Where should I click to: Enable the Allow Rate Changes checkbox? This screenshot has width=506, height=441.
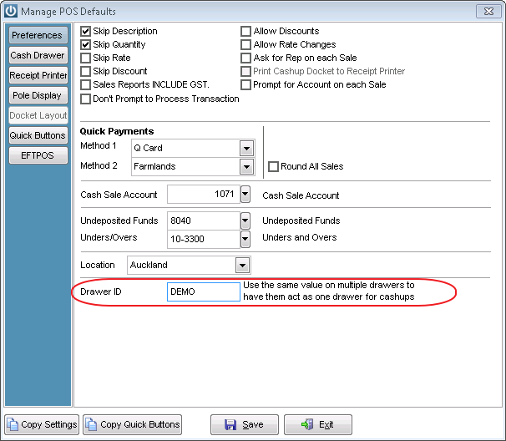point(245,44)
